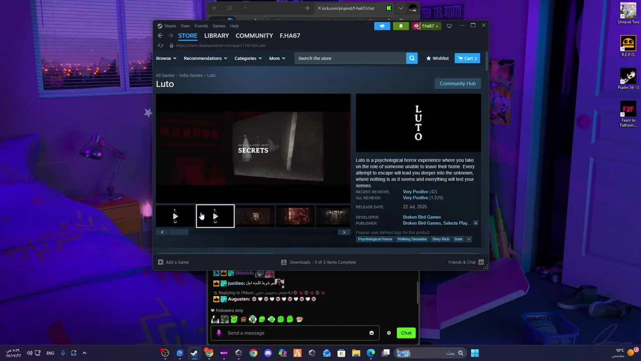641x361 pixels.
Task: Click the Steam store URL address bar
Action: (x=221, y=46)
